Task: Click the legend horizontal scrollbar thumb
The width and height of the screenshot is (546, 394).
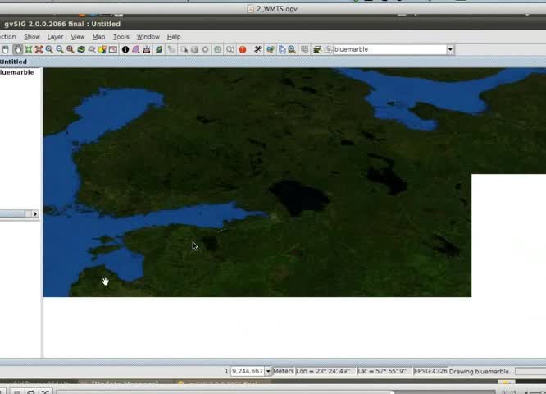Action: [12, 213]
